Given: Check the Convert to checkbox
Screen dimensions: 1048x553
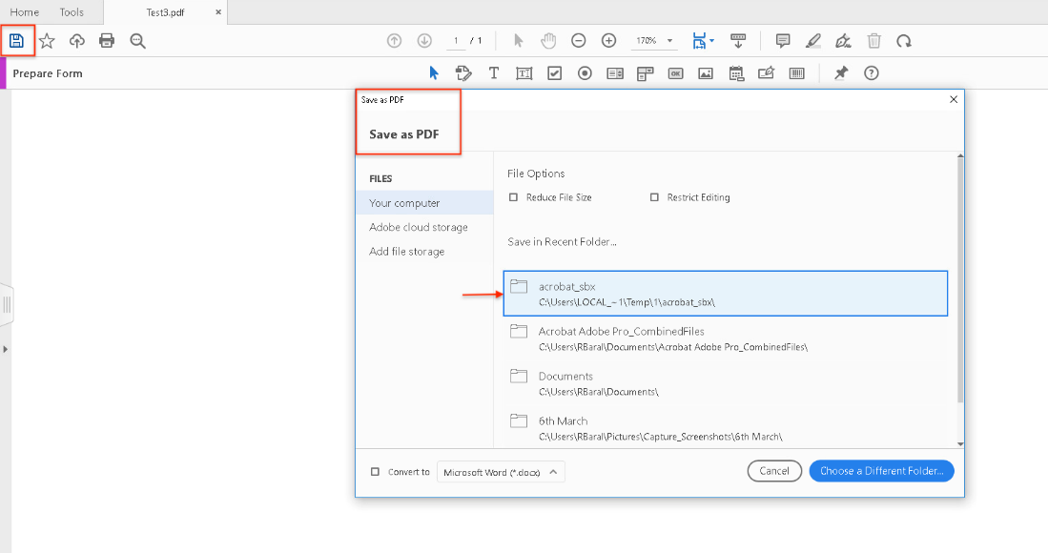Looking at the screenshot, I should tap(375, 472).
